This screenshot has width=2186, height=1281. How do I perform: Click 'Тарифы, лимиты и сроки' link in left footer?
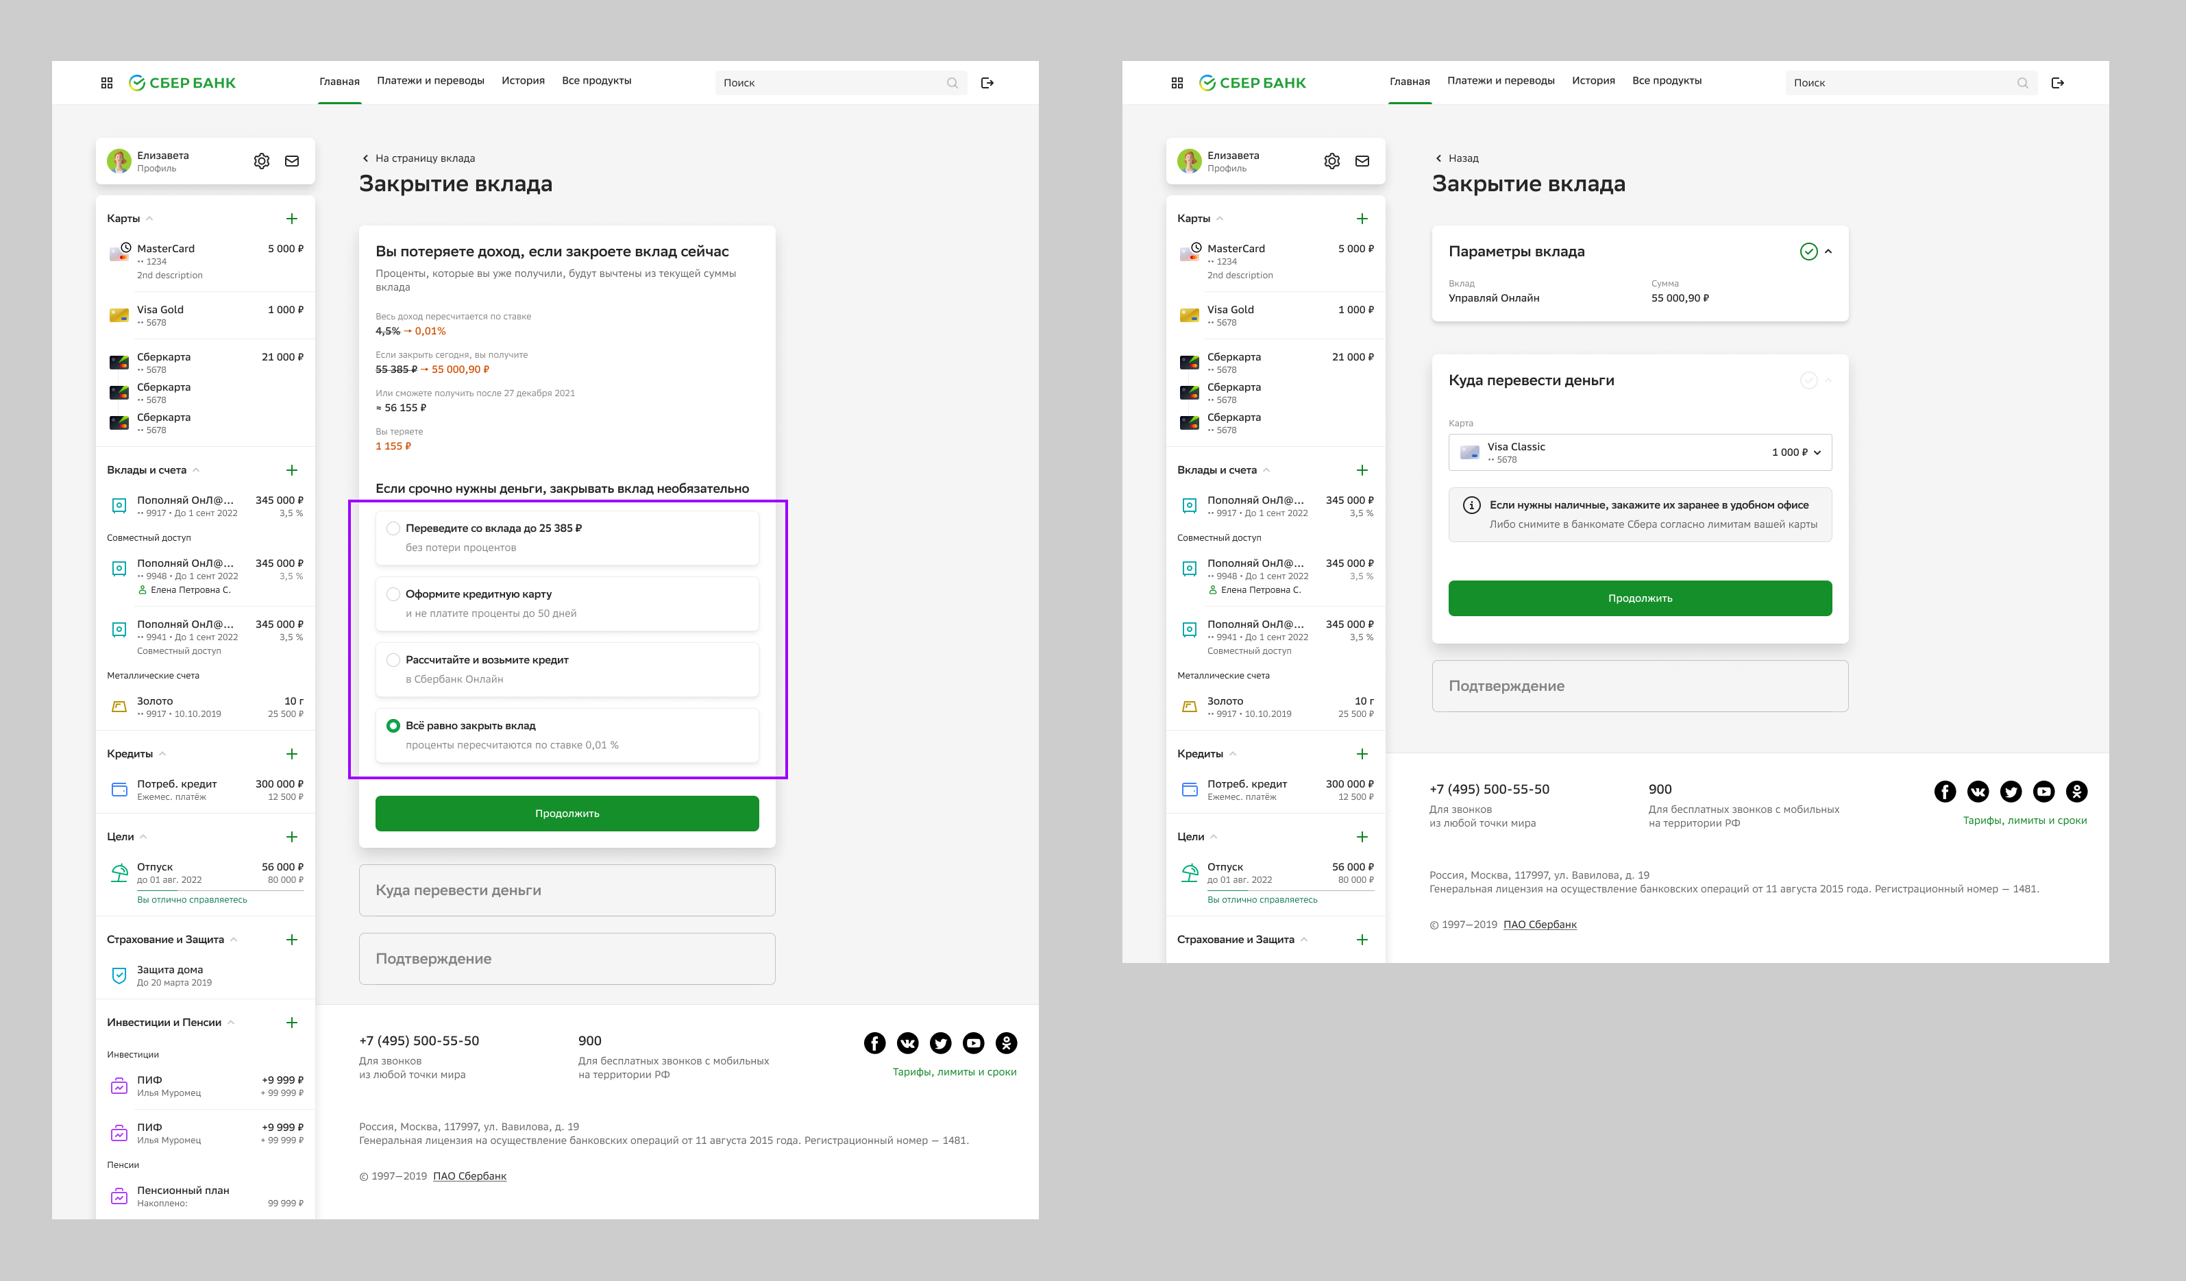click(x=954, y=1072)
